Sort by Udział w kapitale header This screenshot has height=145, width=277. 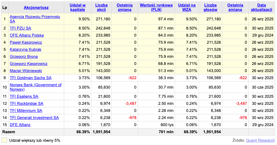pos(77,8)
